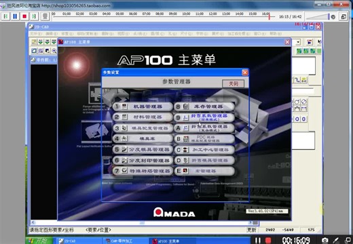Viewport: 353px width, 244px height.
Task: Click the volume knob icon beside the slider
Action: tap(333, 17)
